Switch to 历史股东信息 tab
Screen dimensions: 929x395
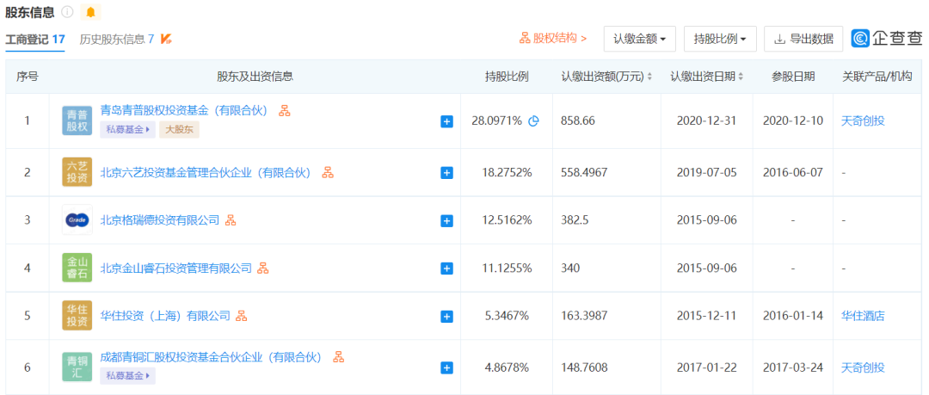click(x=117, y=39)
